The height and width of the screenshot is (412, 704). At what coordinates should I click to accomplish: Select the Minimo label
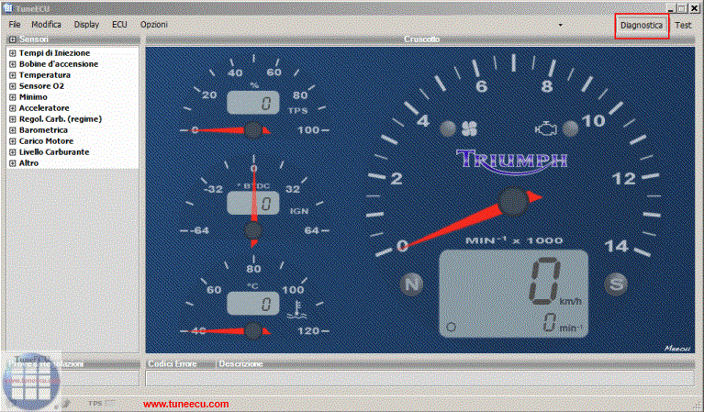click(33, 97)
